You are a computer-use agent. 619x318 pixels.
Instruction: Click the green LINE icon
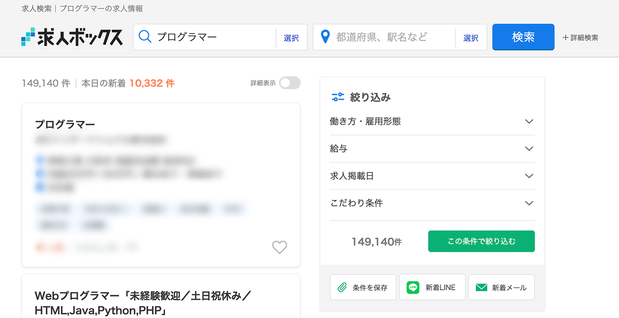point(413,288)
